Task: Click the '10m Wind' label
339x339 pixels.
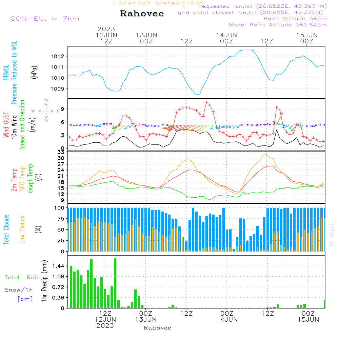Action: [x=14, y=127]
